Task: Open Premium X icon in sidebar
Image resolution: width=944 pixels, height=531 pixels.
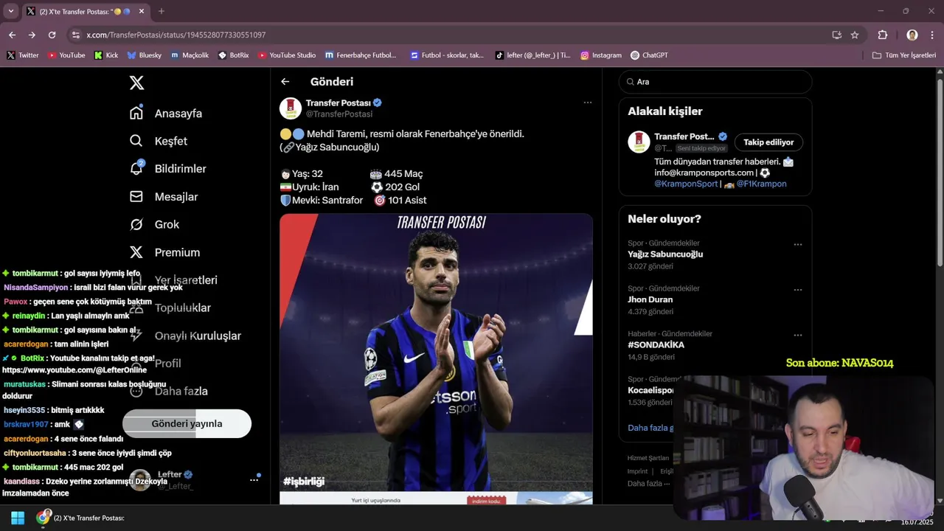Action: [x=136, y=252]
